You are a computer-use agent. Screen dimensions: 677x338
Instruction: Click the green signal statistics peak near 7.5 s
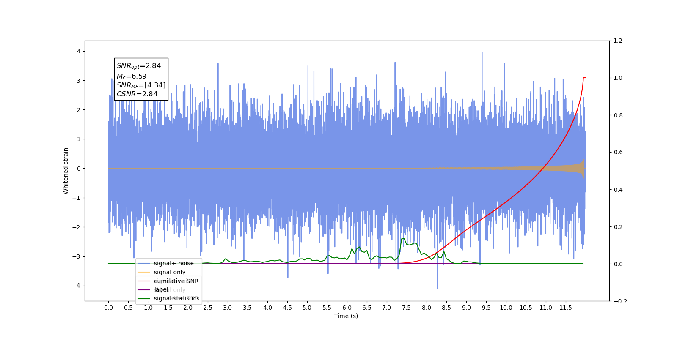[403, 239]
